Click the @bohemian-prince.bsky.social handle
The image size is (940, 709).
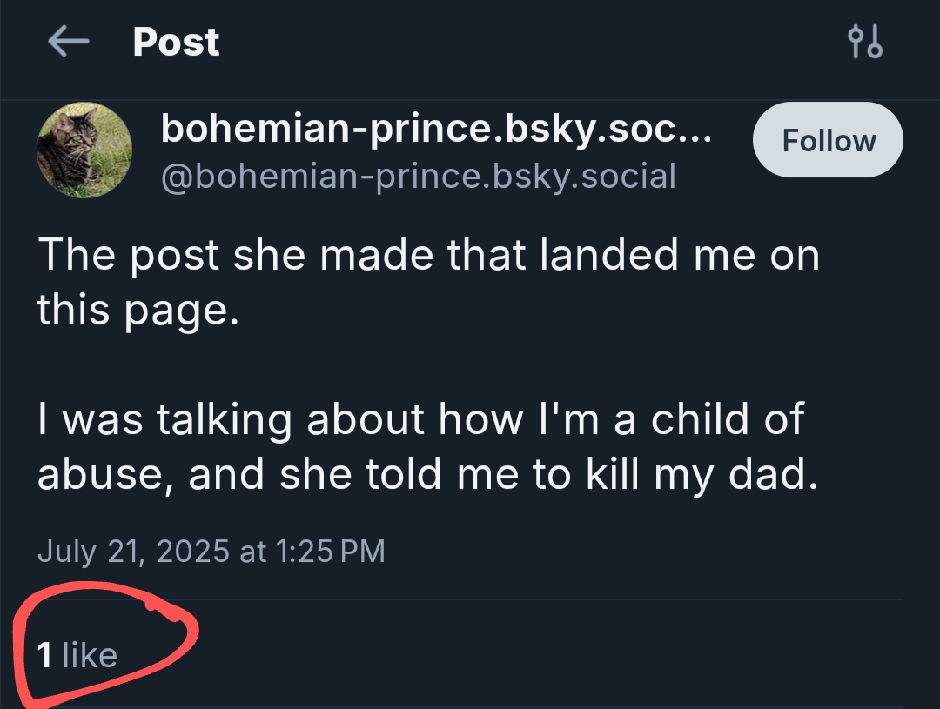tap(418, 176)
